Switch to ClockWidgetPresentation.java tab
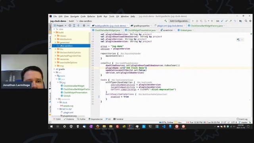Viewport: 254px width, 143px height. coord(141,30)
